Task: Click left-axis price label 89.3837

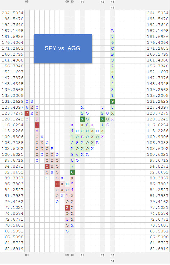Action: point(14,178)
